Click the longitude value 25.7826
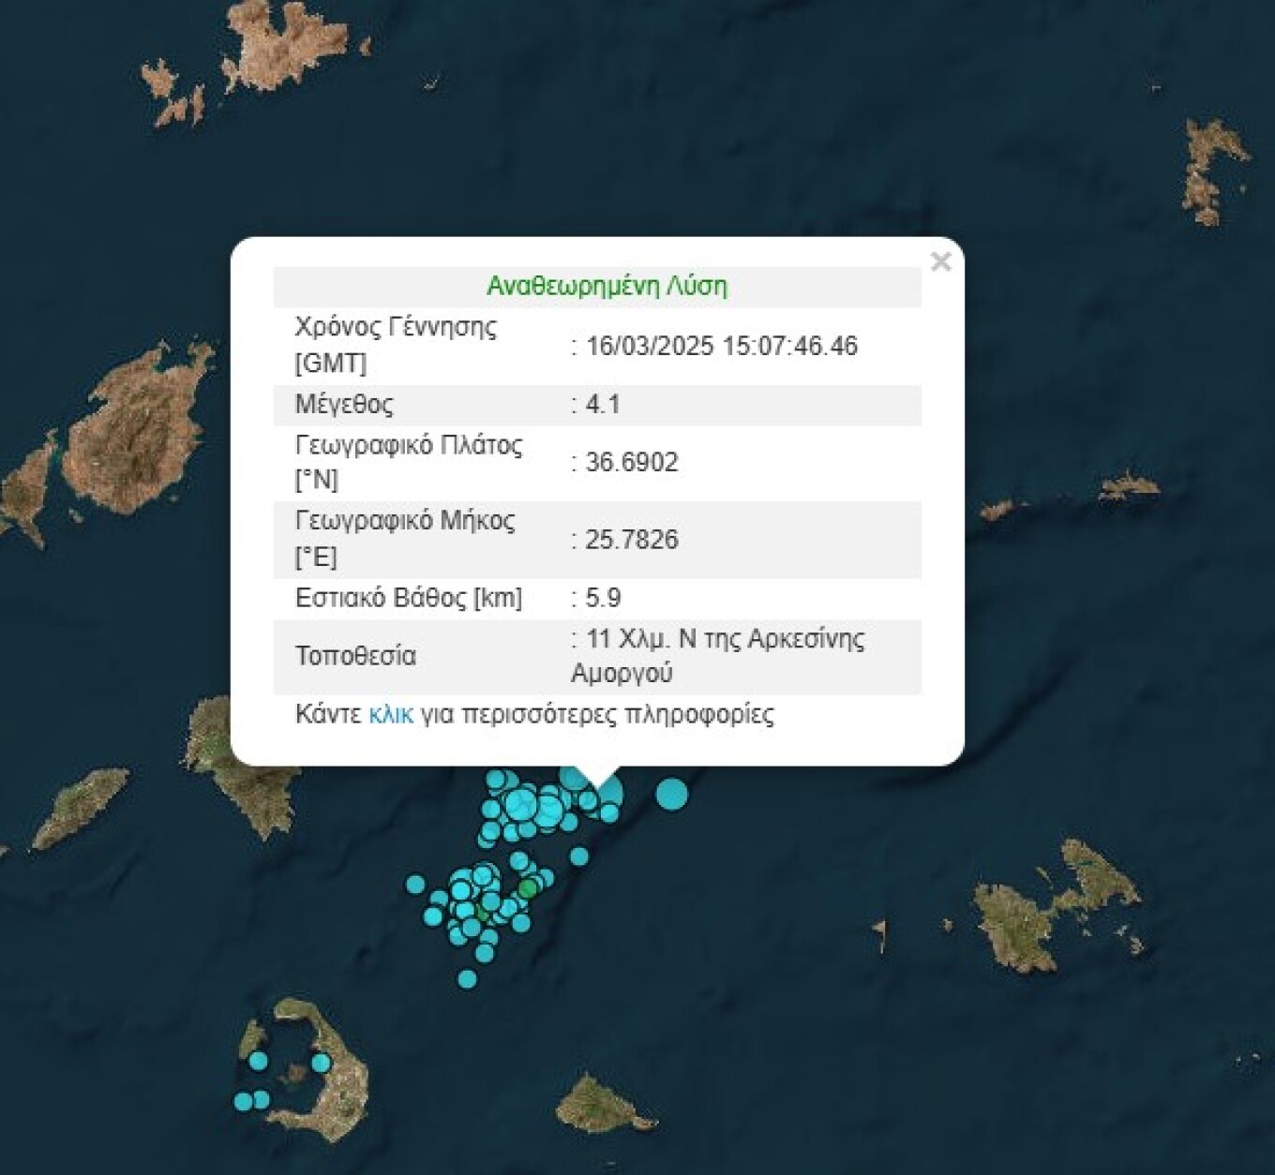The width and height of the screenshot is (1275, 1175). pos(631,540)
